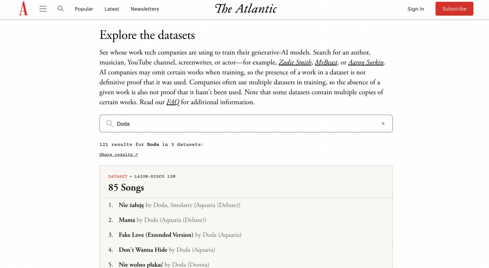Open the FAQ link
The height and width of the screenshot is (268, 489).
pyautogui.click(x=173, y=102)
